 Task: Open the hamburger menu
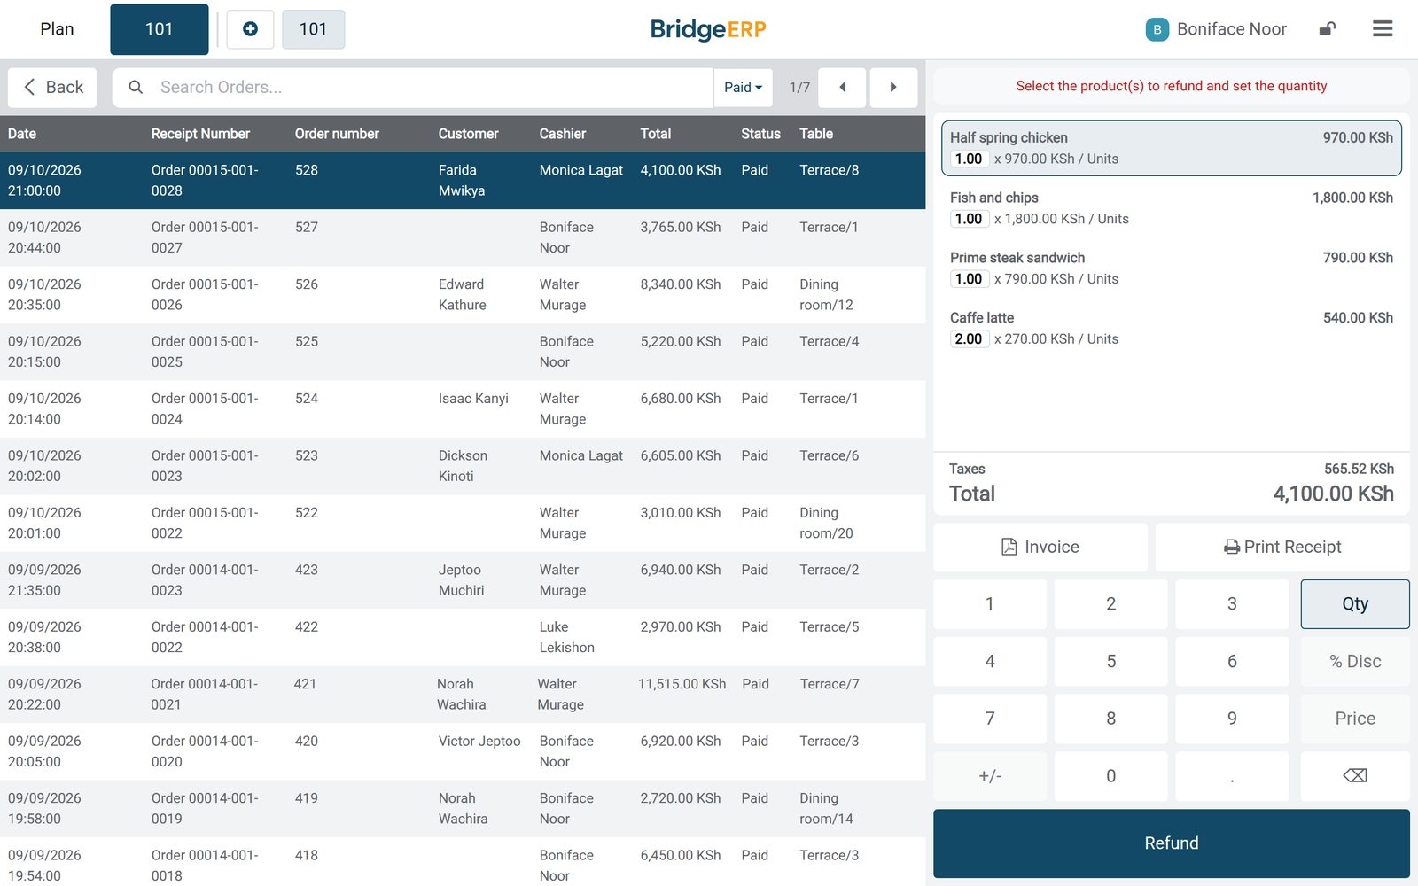[x=1383, y=28]
